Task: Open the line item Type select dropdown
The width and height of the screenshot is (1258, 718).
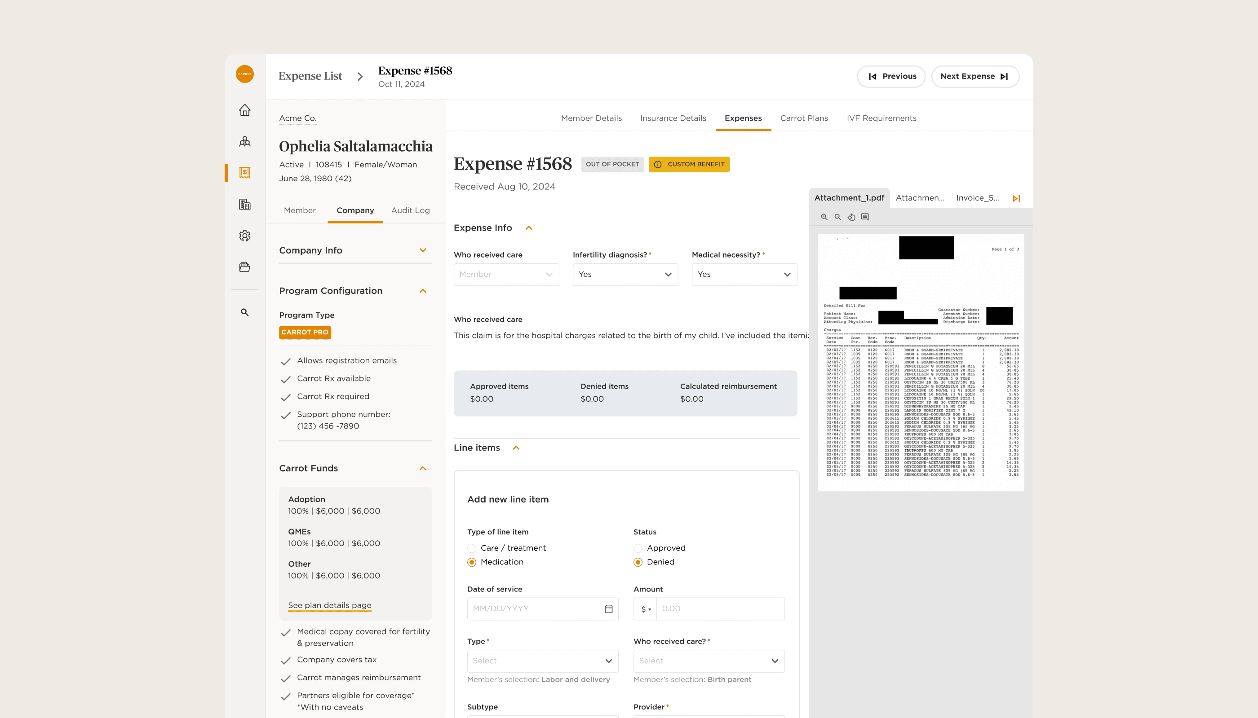Action: tap(543, 661)
